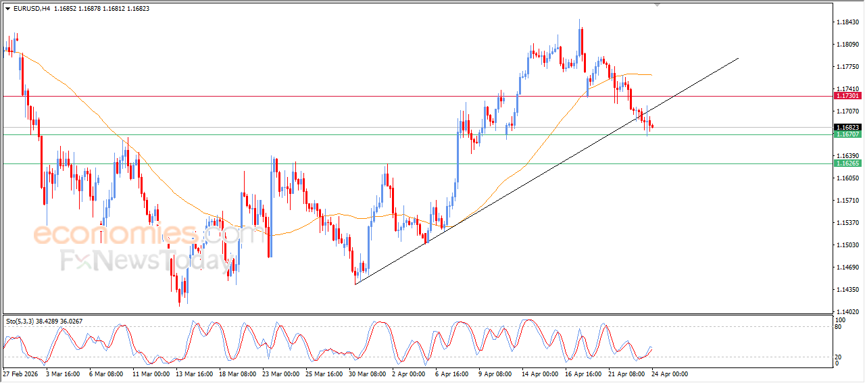Click the 1.15370 price axis label

pos(847,223)
